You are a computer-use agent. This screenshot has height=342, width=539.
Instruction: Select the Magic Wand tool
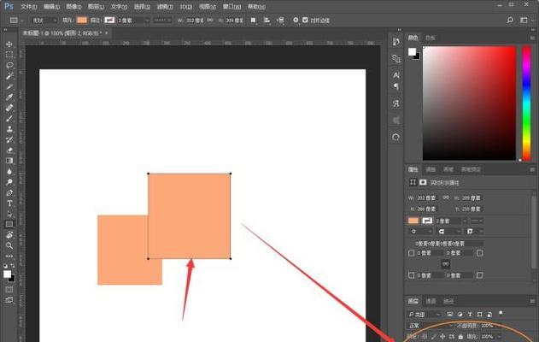click(9, 76)
